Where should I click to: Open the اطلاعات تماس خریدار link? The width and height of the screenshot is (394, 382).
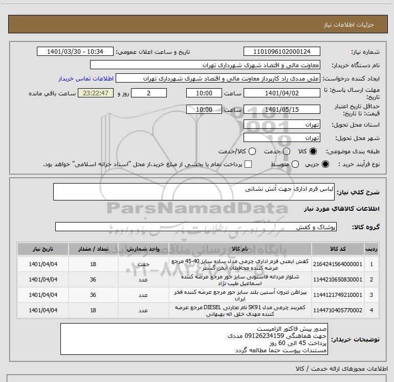(x=86, y=78)
